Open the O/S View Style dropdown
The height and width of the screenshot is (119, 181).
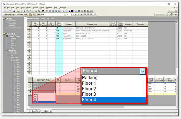coord(27,14)
